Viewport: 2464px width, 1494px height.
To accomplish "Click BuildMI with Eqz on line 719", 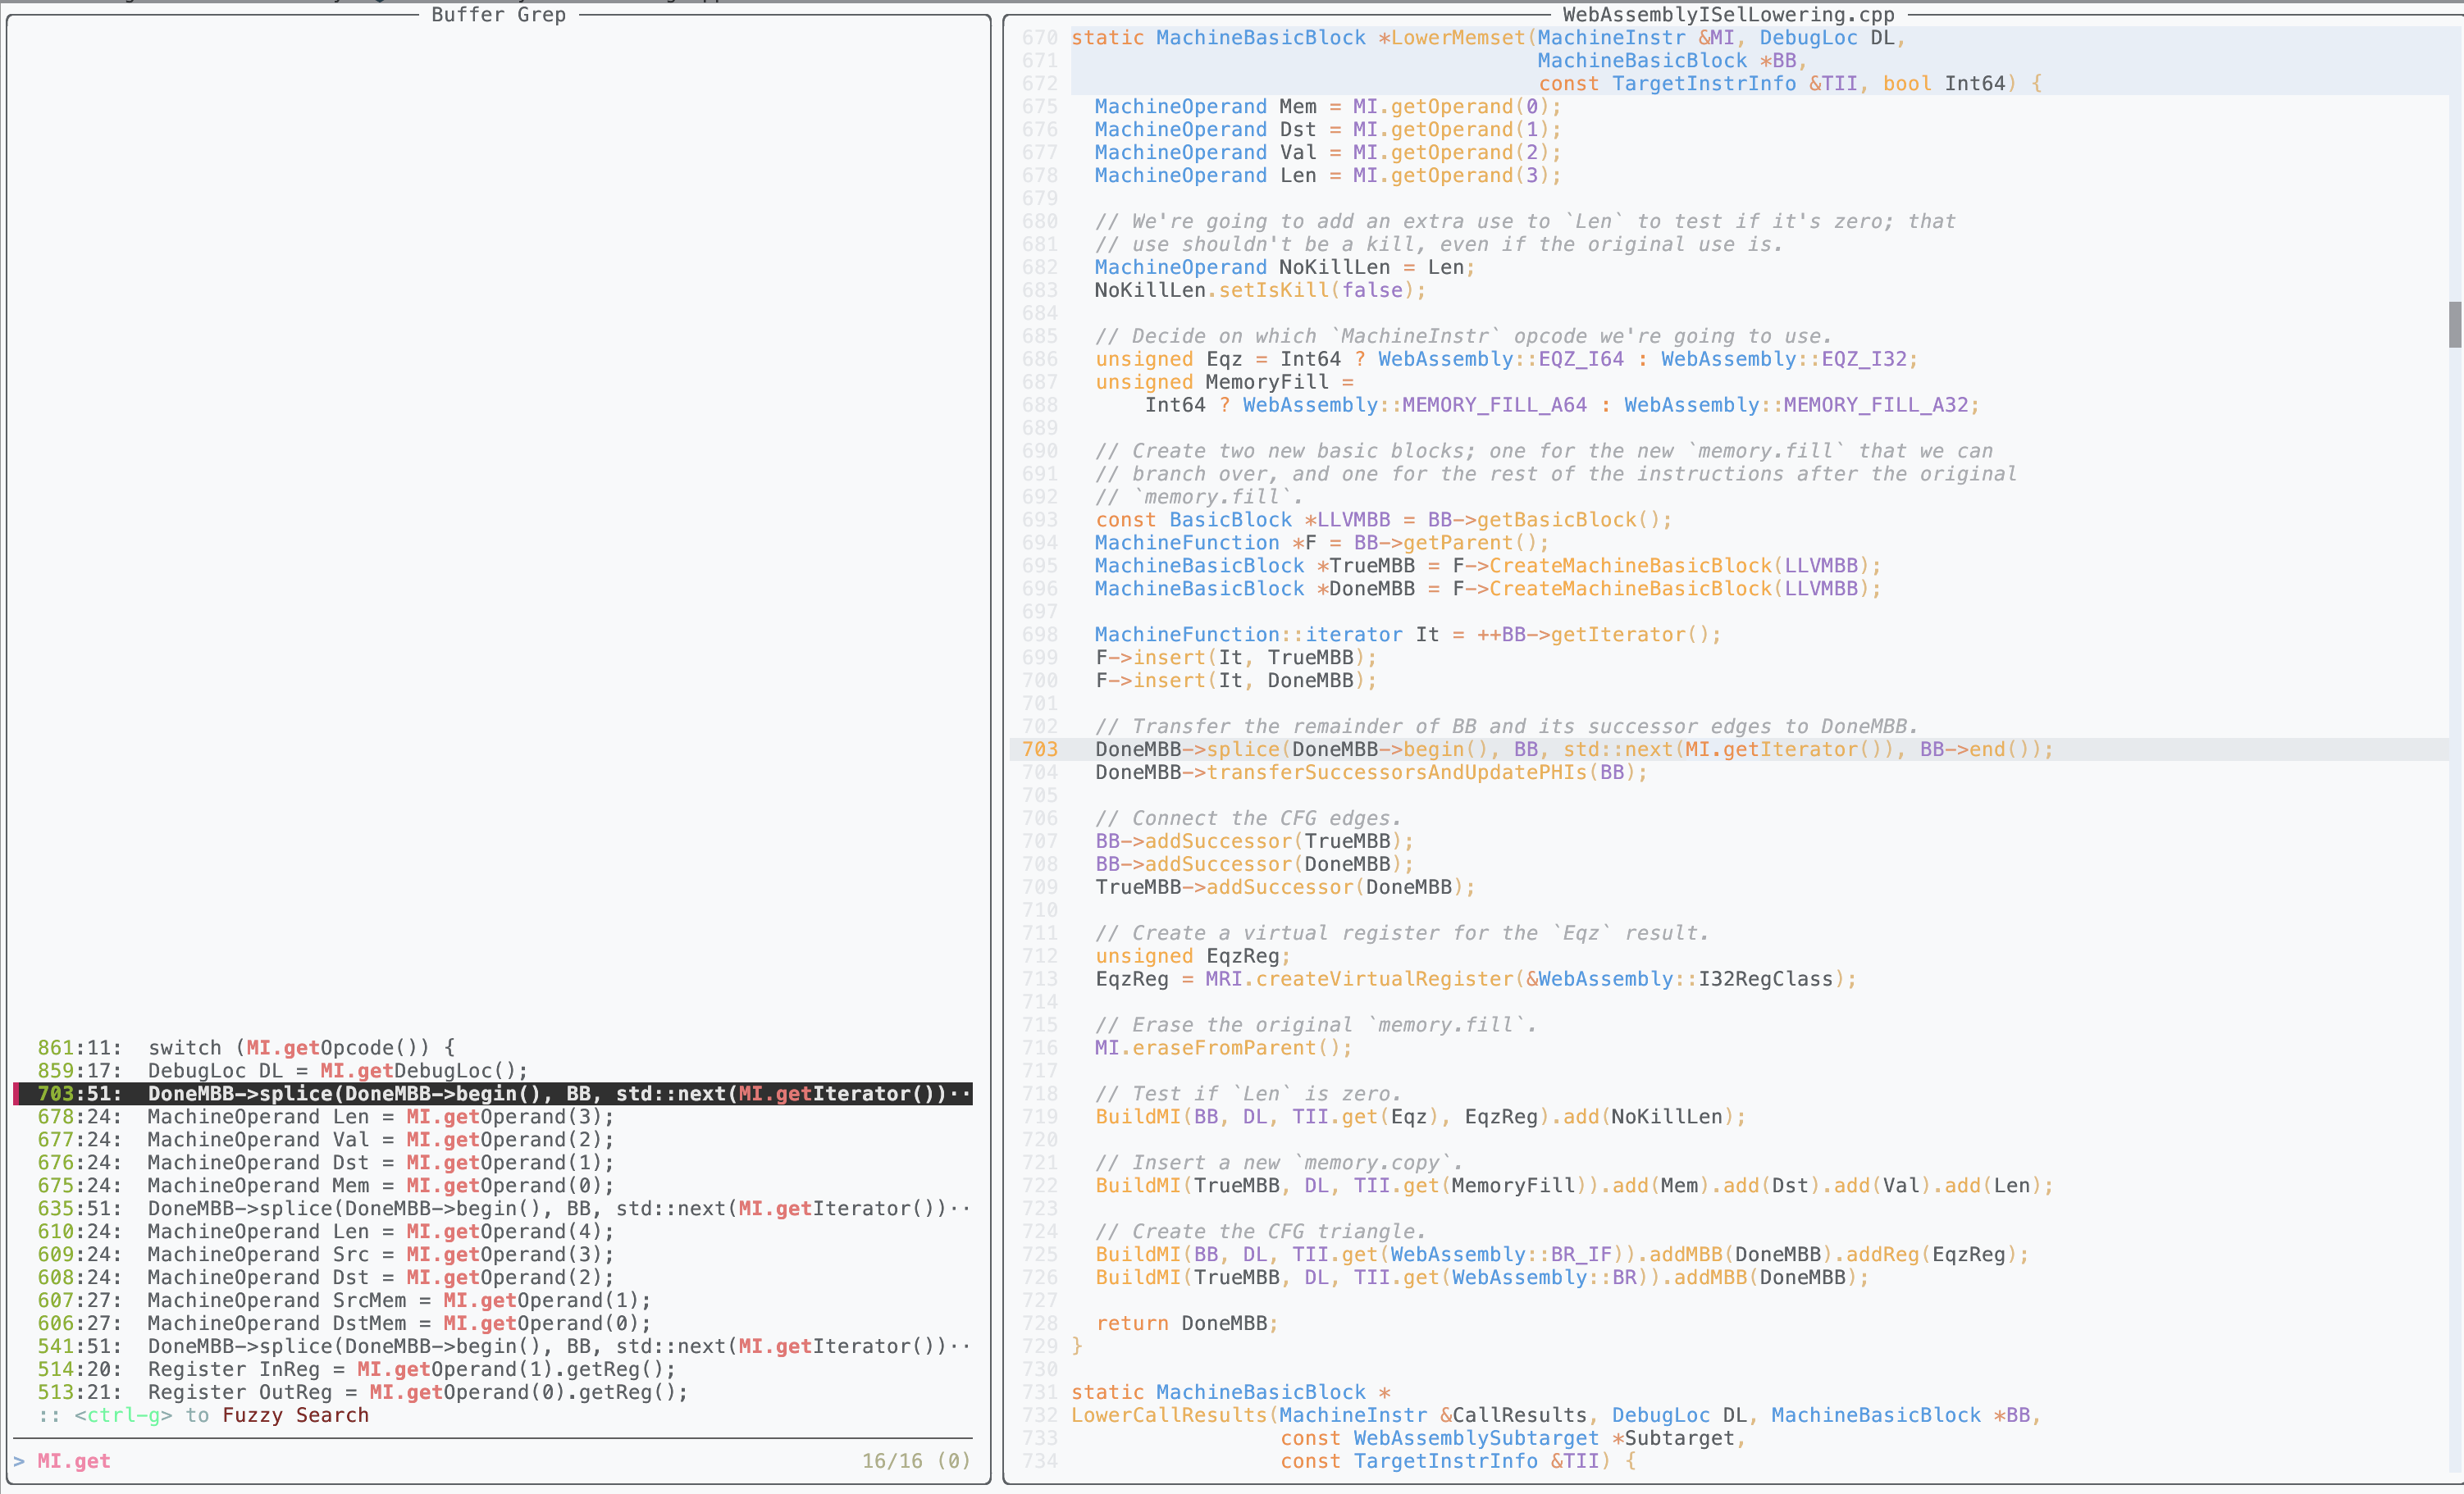I will [x=1420, y=1117].
